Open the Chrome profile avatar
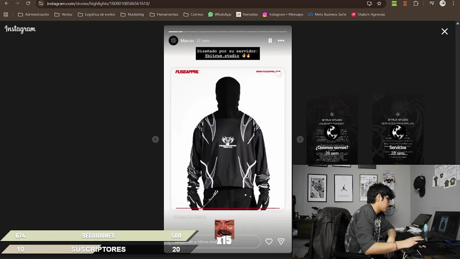Screen dimensions: 460x259 [x=443, y=4]
